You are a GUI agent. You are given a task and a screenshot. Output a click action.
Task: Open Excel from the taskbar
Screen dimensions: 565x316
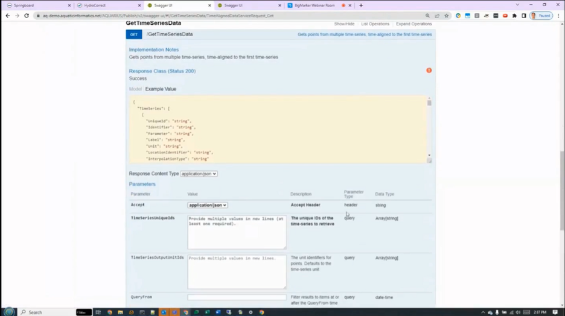[207, 312]
